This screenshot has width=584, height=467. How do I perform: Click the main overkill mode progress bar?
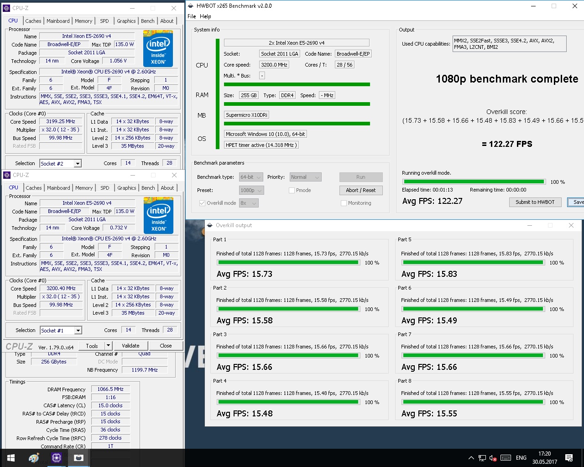coord(473,182)
